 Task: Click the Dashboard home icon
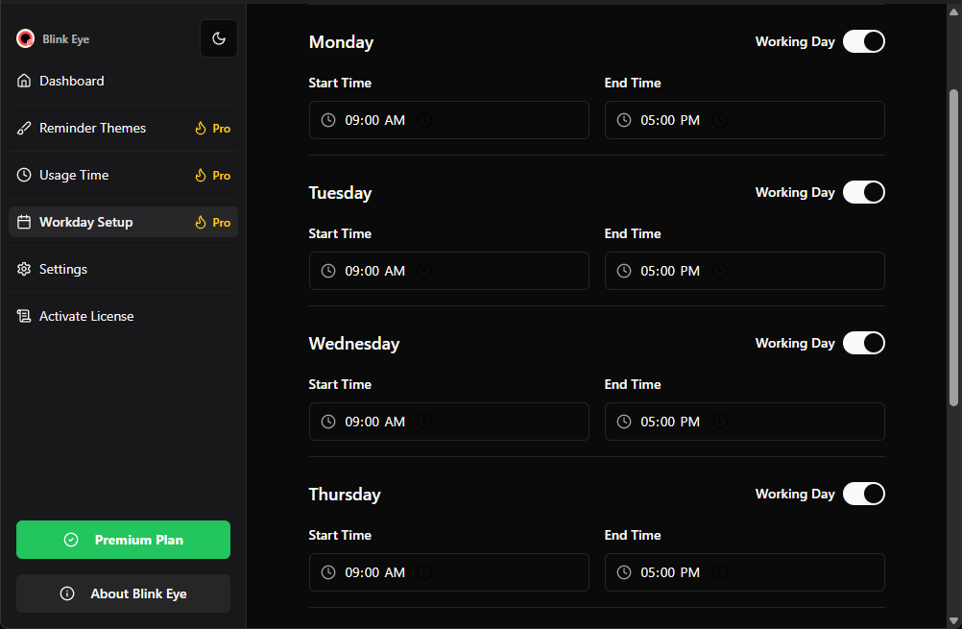coord(24,82)
